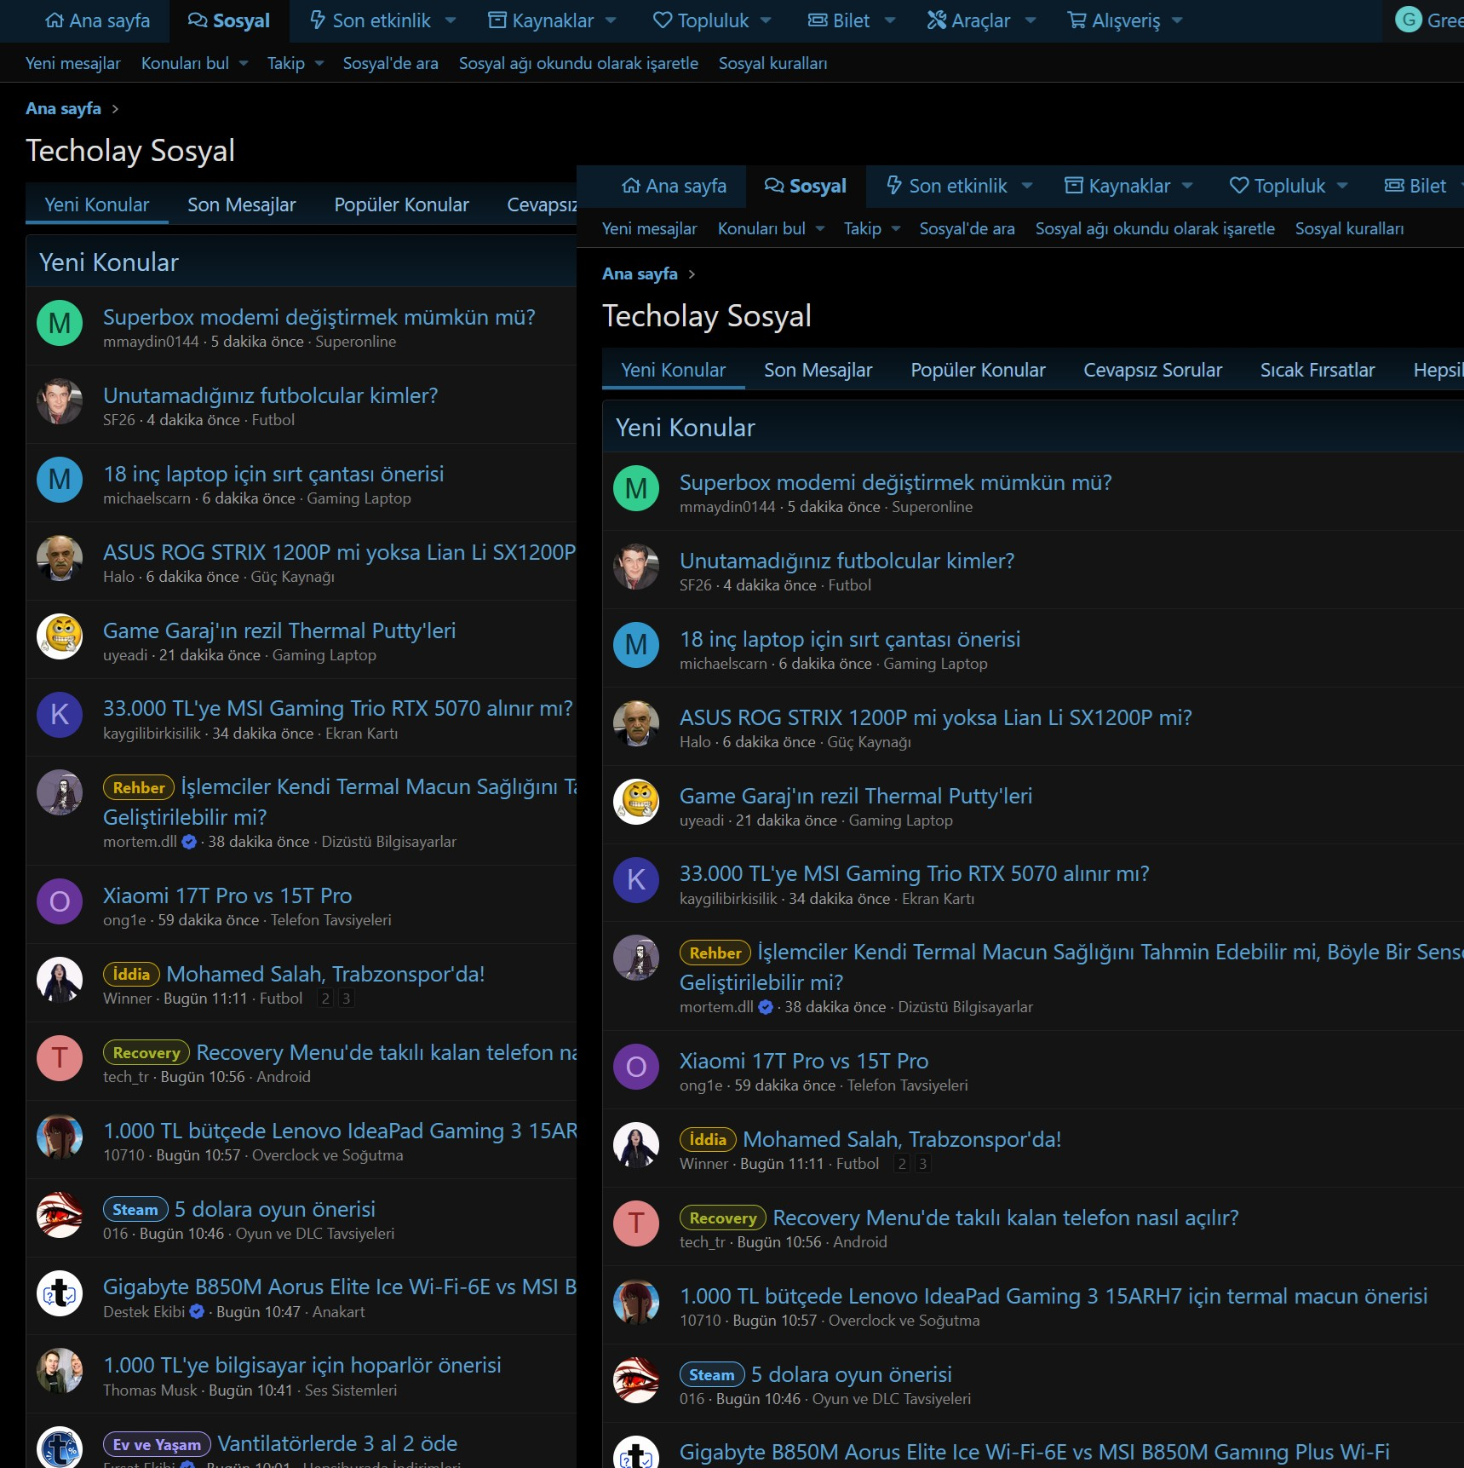Switch to Sıcak Fırsatlar tab in front window
1464x1468 pixels.
pyautogui.click(x=1318, y=370)
